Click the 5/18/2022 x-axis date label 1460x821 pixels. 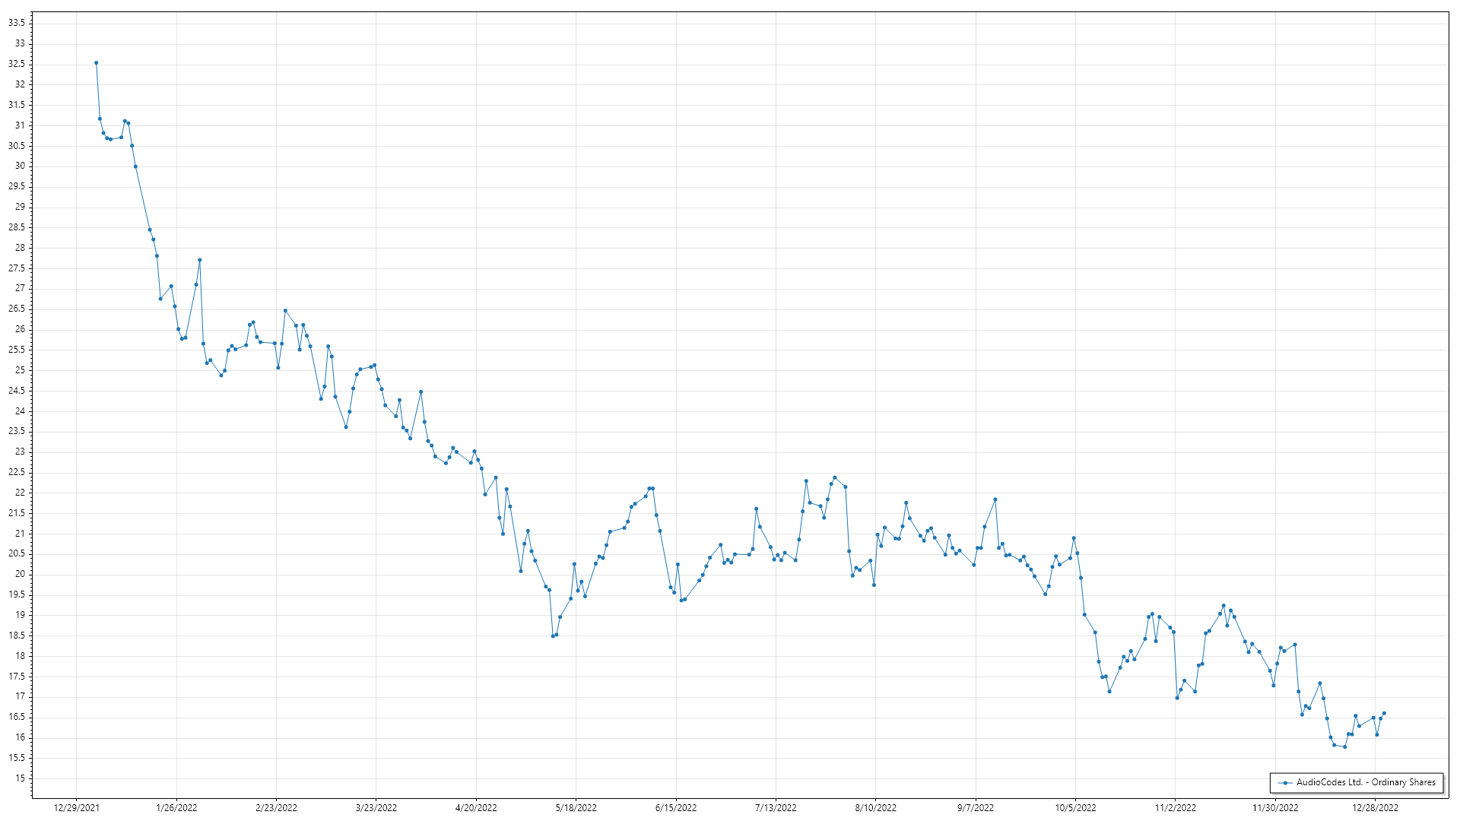[576, 808]
